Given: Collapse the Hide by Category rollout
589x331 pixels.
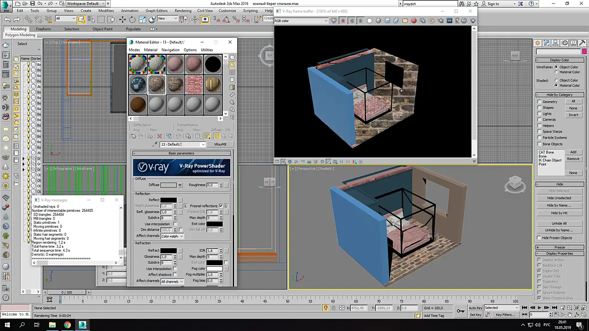Looking at the screenshot, I should tap(560, 95).
